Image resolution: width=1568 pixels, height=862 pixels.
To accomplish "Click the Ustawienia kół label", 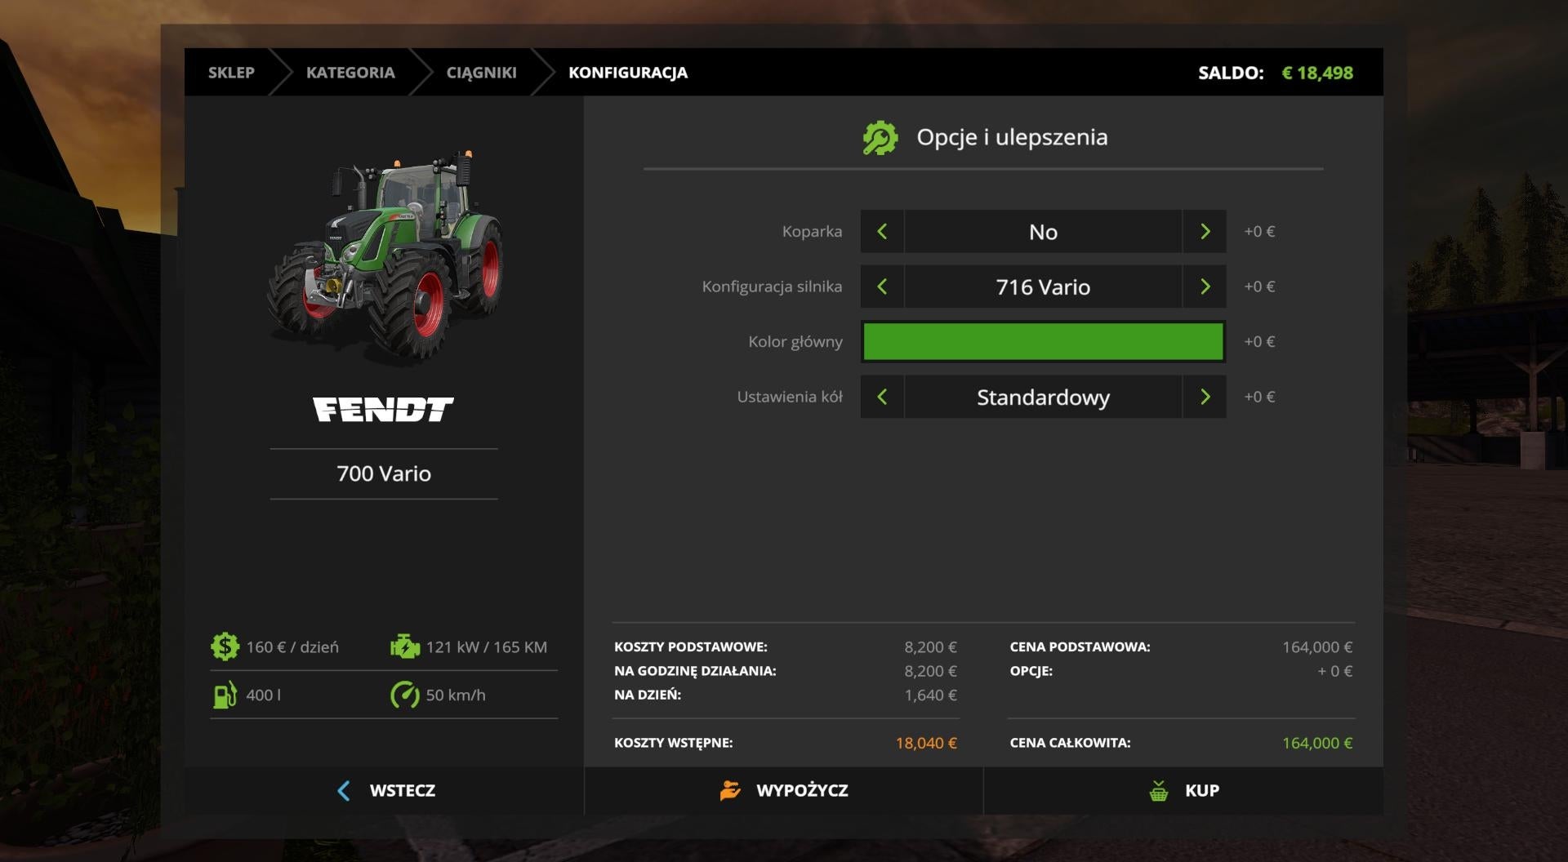I will tap(790, 397).
